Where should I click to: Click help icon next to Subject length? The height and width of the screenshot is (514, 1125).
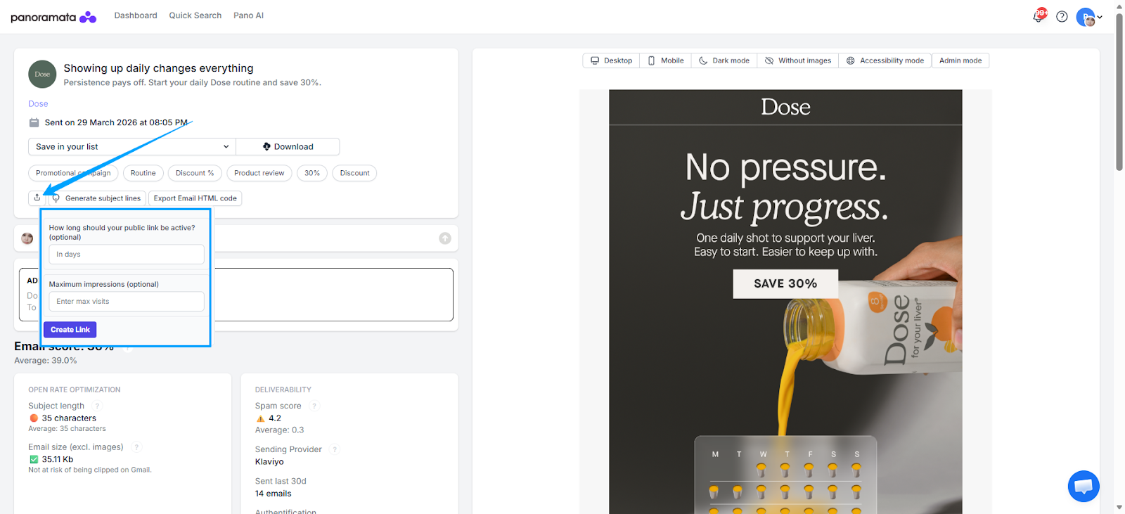pos(98,406)
